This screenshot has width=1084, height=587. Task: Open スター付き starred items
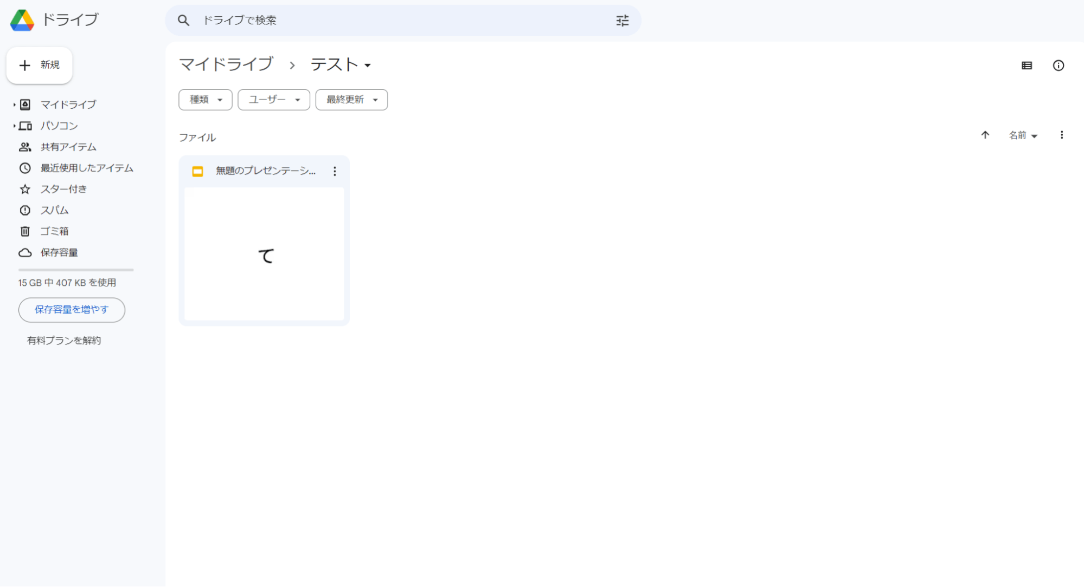63,189
